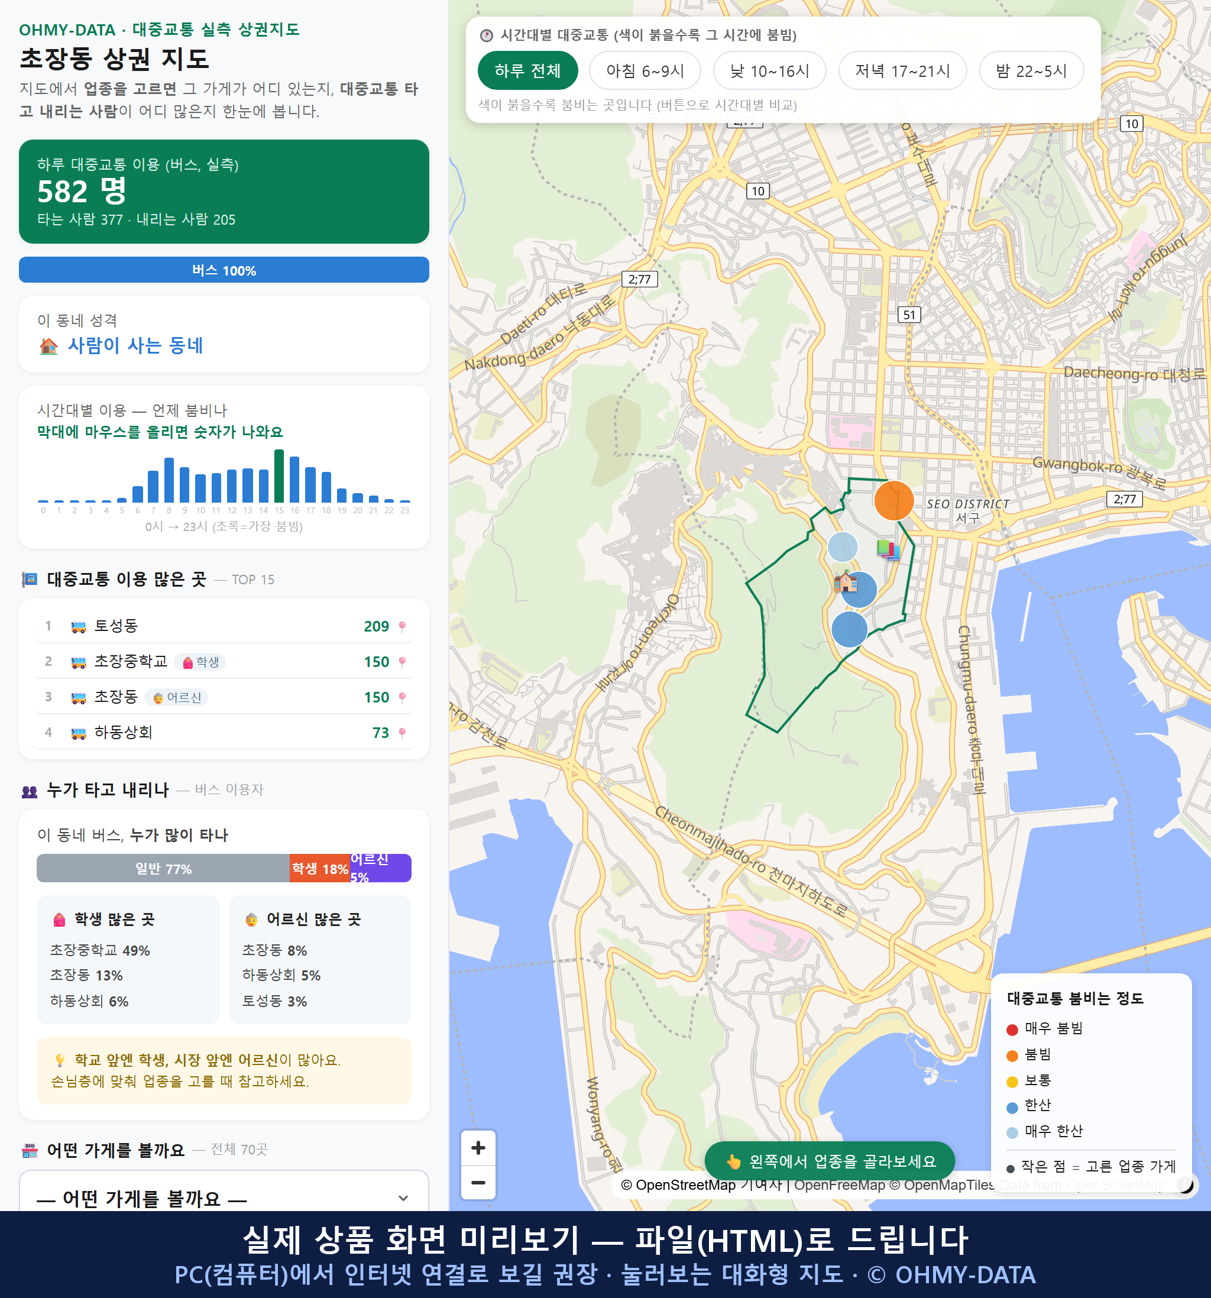The image size is (1211, 1298).
Task: Zoom in the map with plus button
Action: tap(478, 1148)
